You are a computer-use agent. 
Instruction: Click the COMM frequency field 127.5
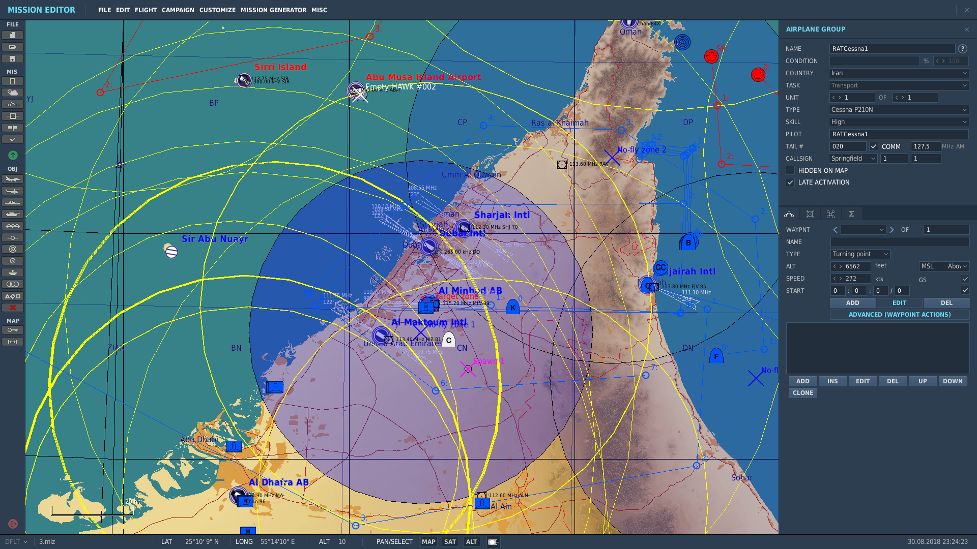click(x=925, y=146)
